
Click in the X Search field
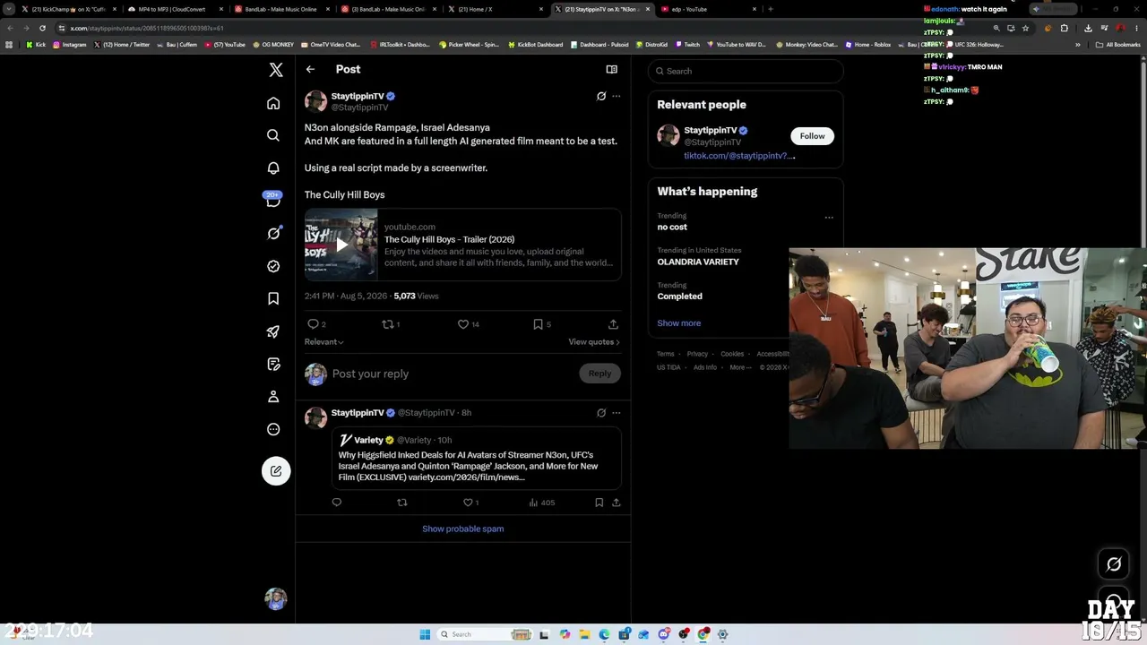click(x=746, y=71)
